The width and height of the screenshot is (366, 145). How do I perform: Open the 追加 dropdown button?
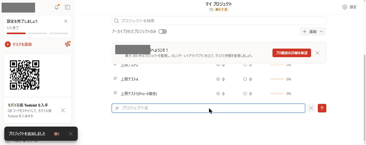(313, 32)
